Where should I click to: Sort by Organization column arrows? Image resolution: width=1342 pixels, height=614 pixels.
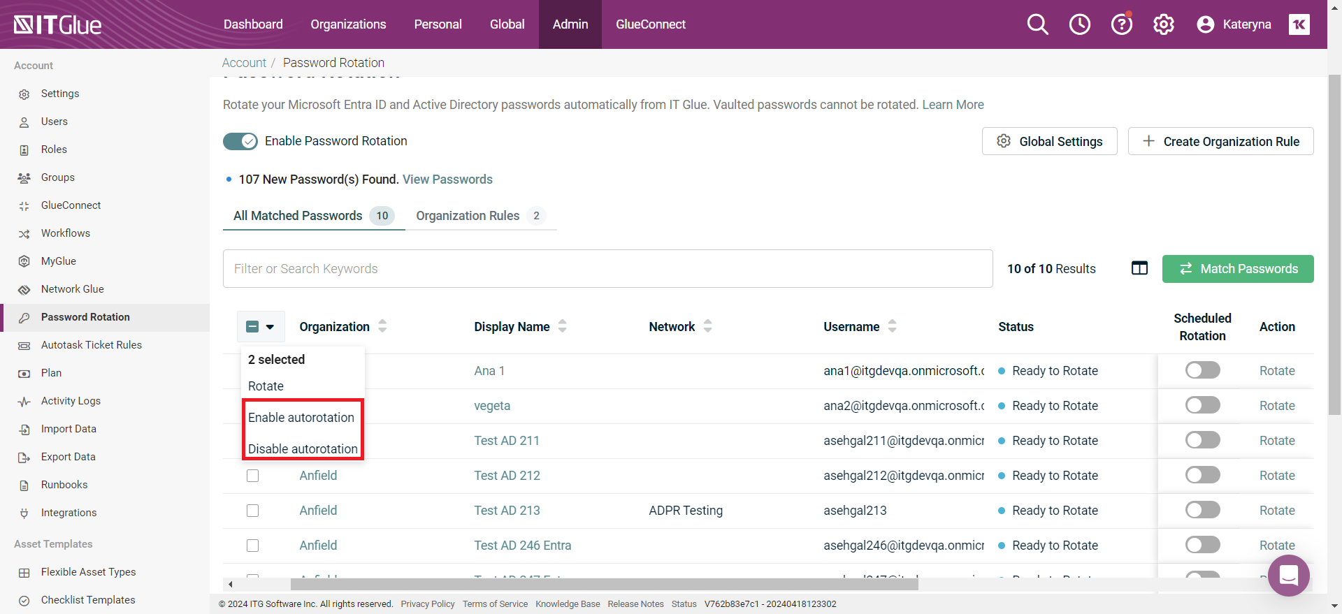click(382, 326)
